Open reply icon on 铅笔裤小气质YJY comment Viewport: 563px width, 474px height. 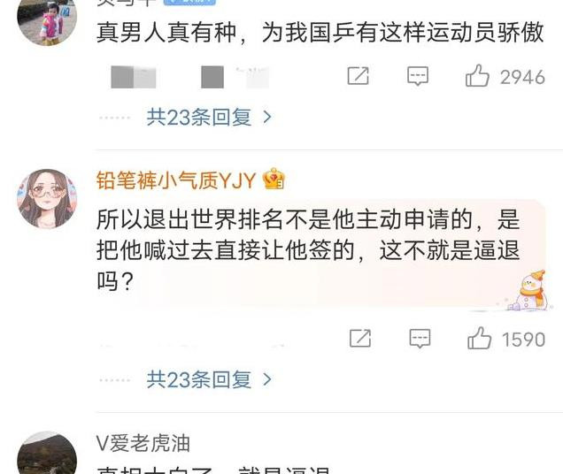[420, 339]
